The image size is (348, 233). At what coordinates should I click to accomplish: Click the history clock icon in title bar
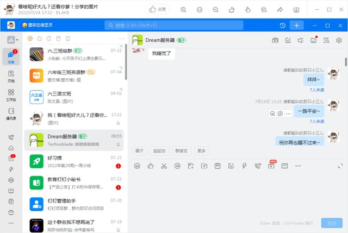point(282,26)
